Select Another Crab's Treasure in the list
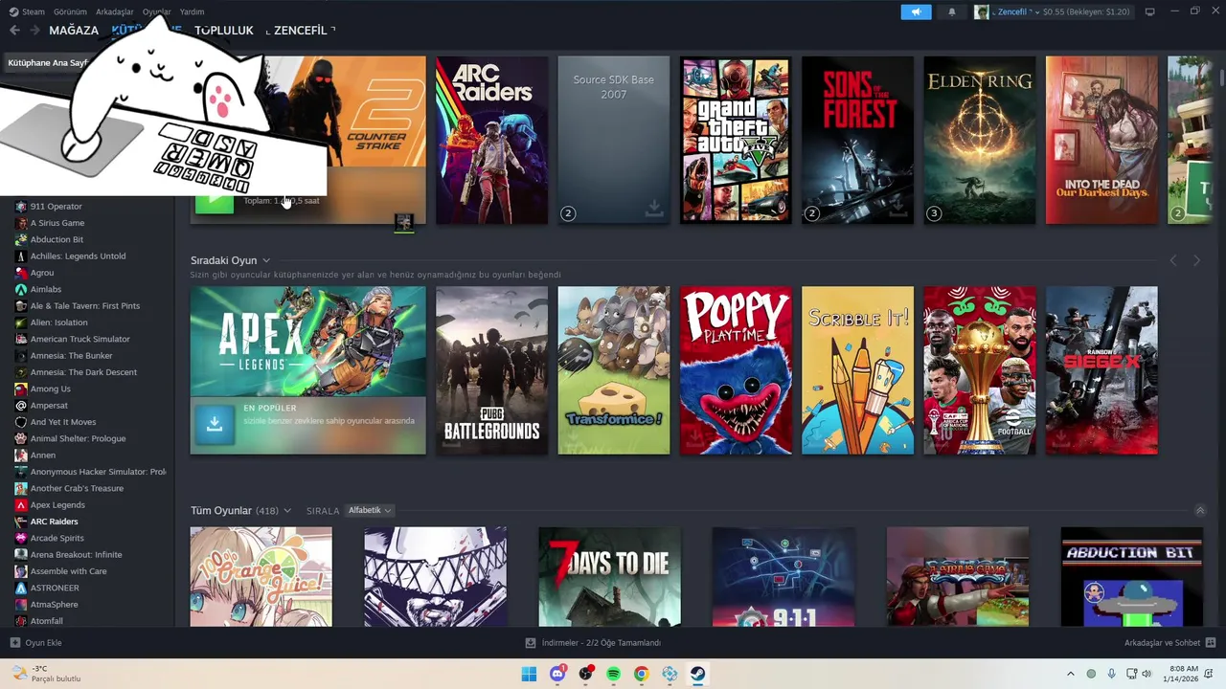 click(x=77, y=488)
